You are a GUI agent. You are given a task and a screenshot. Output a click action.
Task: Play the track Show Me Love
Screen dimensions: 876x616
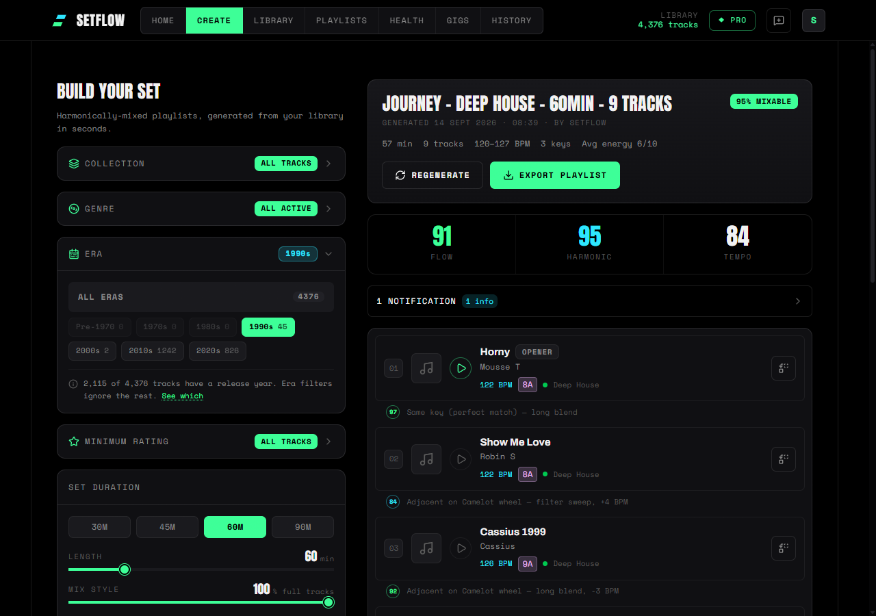pyautogui.click(x=461, y=459)
